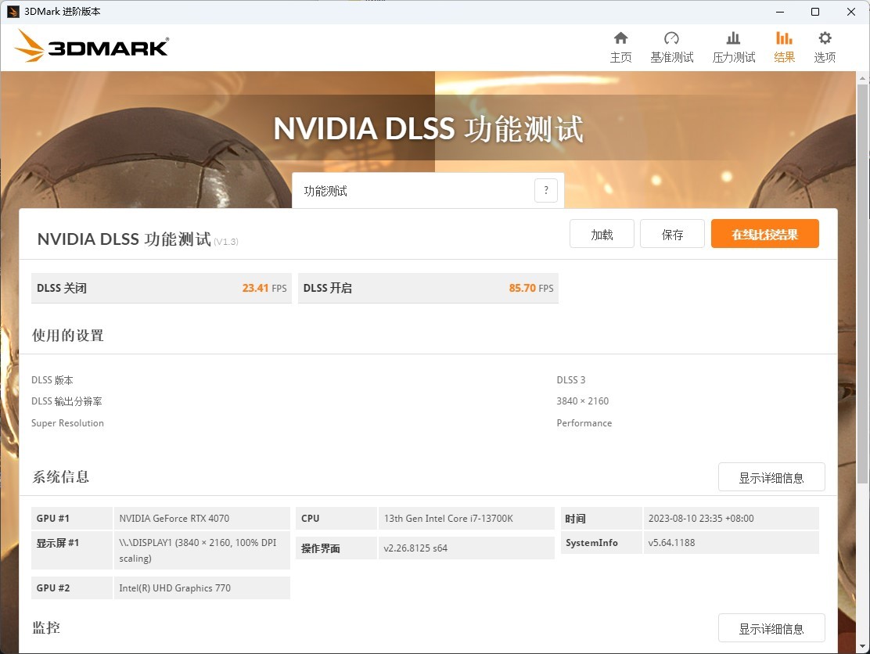
Task: Show detailed info for 系统信息 section
Action: 771,477
